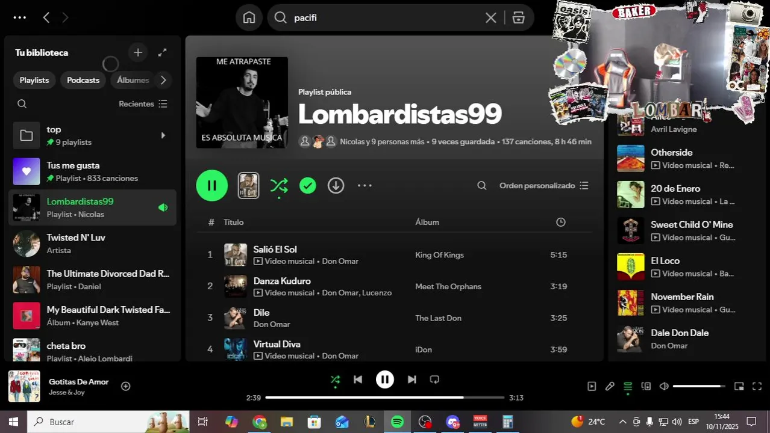
Task: Skip to previous track
Action: (358, 379)
